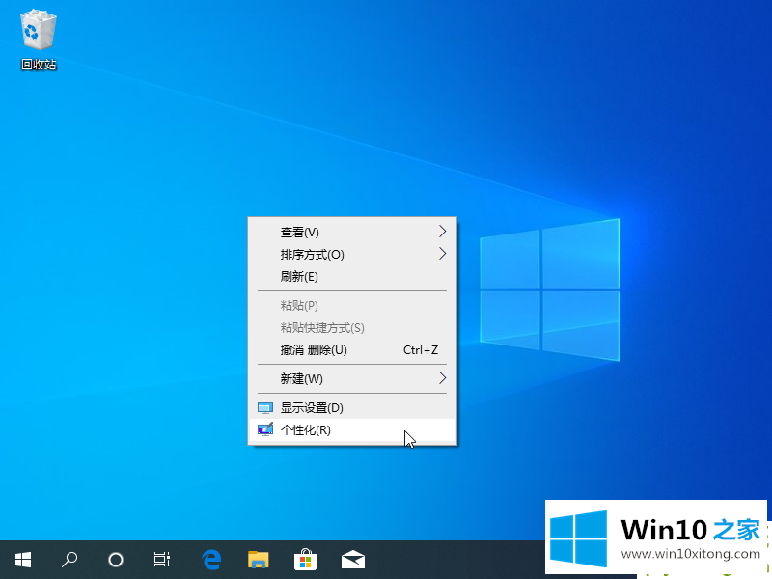
Task: Select 个性化(R) in the context menu
Action: coord(305,430)
